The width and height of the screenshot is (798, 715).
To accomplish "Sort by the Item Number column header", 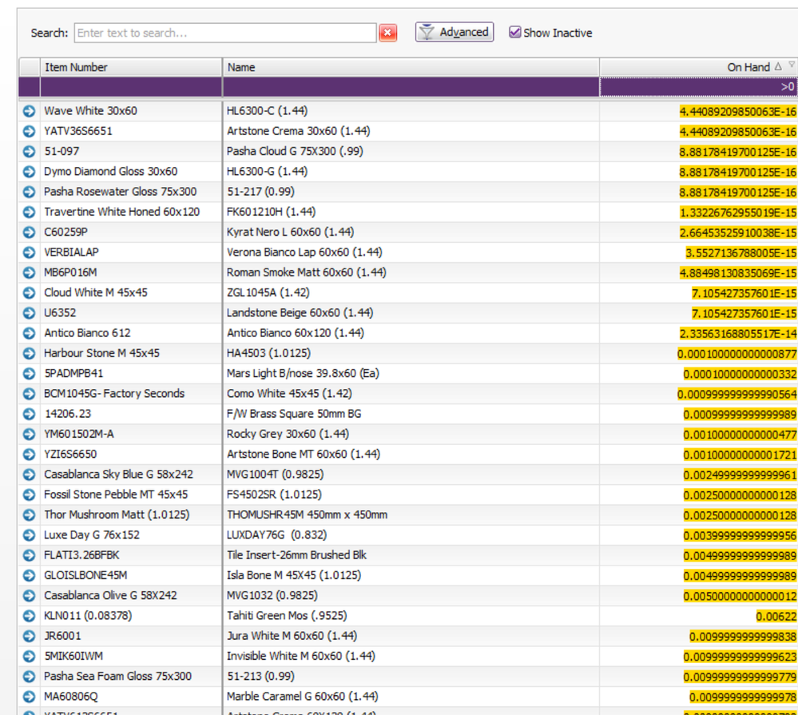I will coord(131,67).
